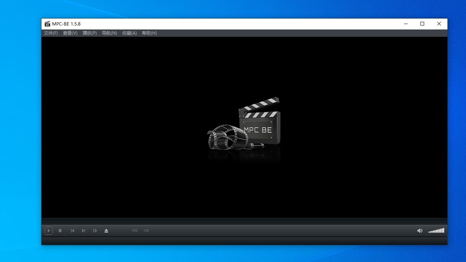Maximize the MPC-BE window
Screen dimensions: 466x262
pyautogui.click(x=422, y=24)
